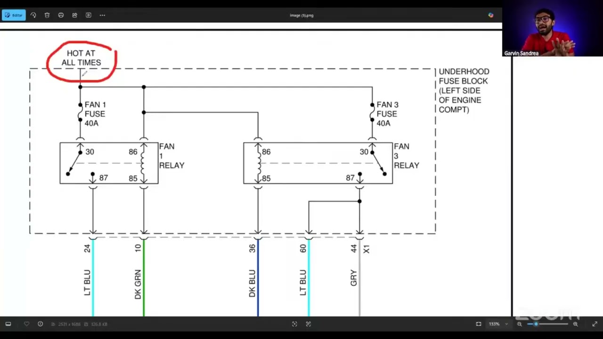
Task: Start the slideshow with the play icon
Action: point(89,15)
